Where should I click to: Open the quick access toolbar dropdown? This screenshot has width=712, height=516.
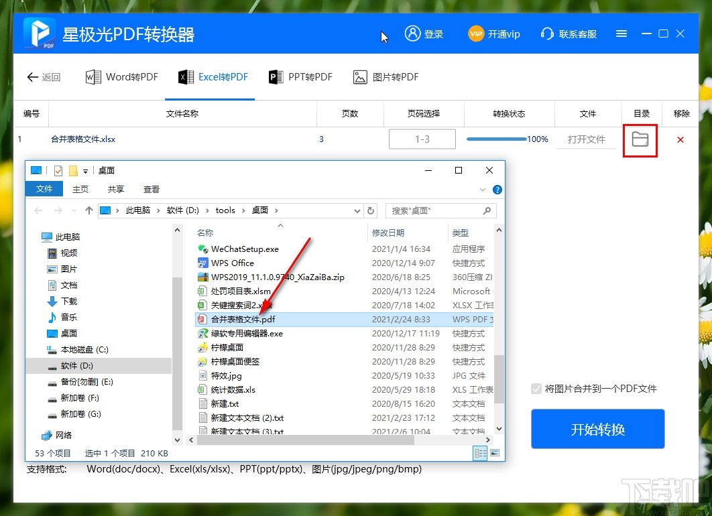pos(84,170)
